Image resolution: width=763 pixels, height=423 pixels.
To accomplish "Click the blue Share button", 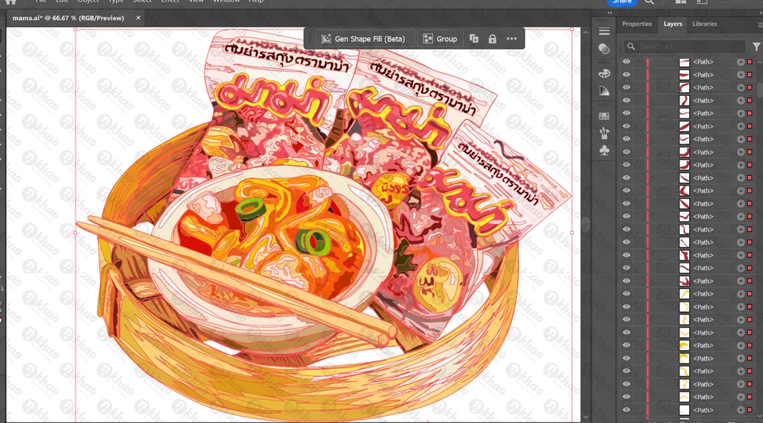I will point(622,2).
